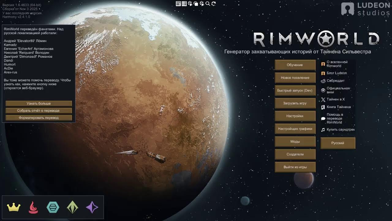Click the music note beside Купить саундтрек
The width and height of the screenshot is (392, 221).
coord(323,130)
